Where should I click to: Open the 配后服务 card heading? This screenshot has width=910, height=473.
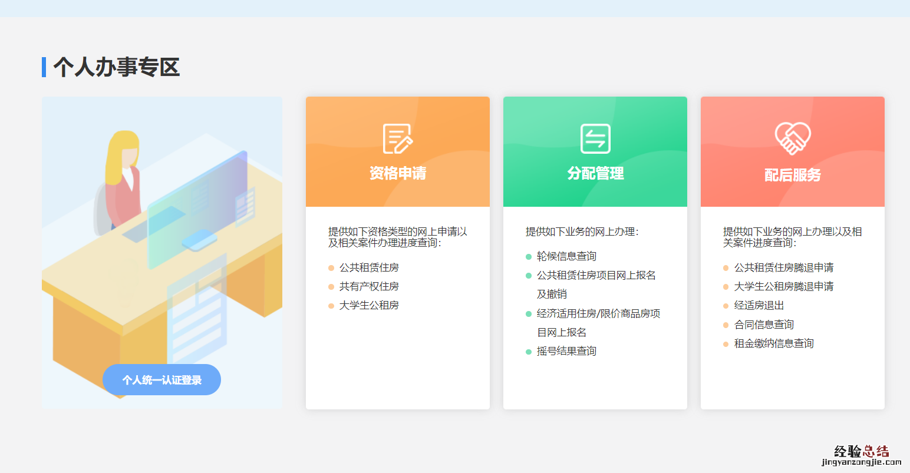(x=793, y=175)
